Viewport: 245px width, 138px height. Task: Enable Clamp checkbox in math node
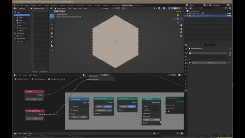[72, 110]
